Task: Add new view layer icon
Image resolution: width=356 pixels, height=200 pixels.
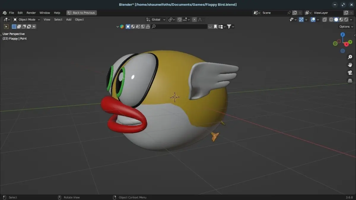Action: click(346, 13)
